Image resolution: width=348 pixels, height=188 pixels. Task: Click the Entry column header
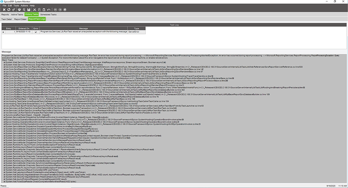(x=9, y=28)
